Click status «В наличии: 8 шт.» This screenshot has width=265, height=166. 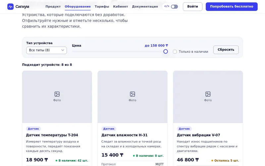(x=148, y=156)
